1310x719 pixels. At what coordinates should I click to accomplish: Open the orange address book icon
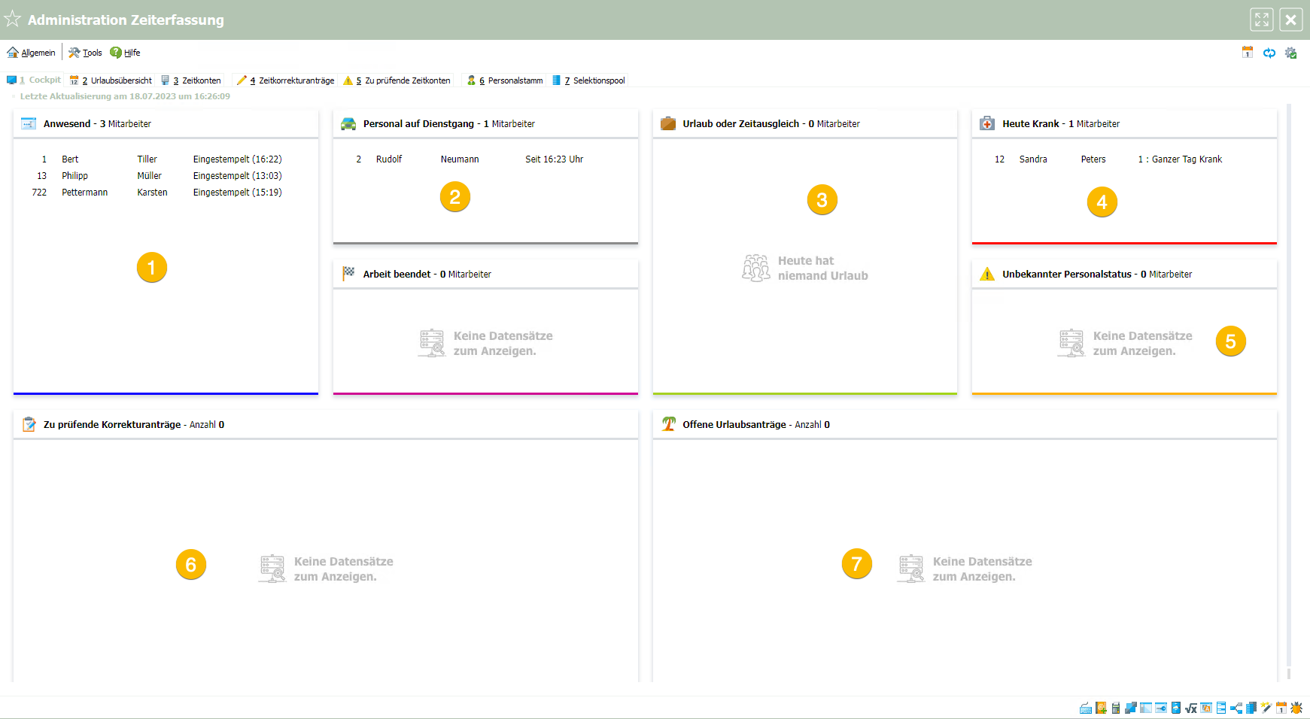[x=1101, y=708]
